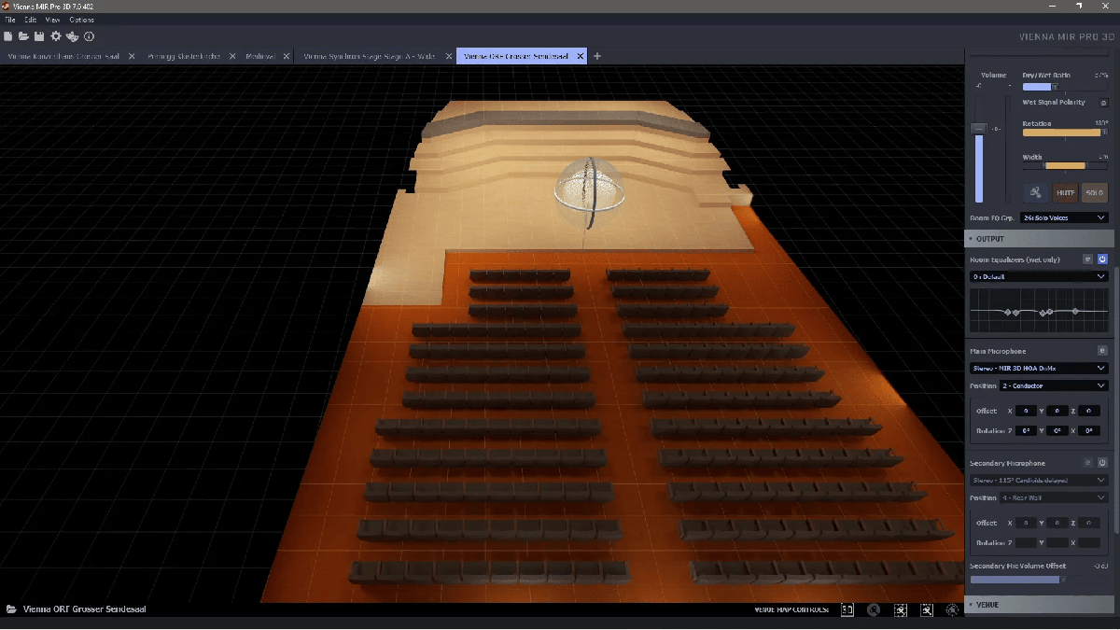Toggle the Room Equalizers power button
This screenshot has height=630, width=1120.
point(1102,259)
